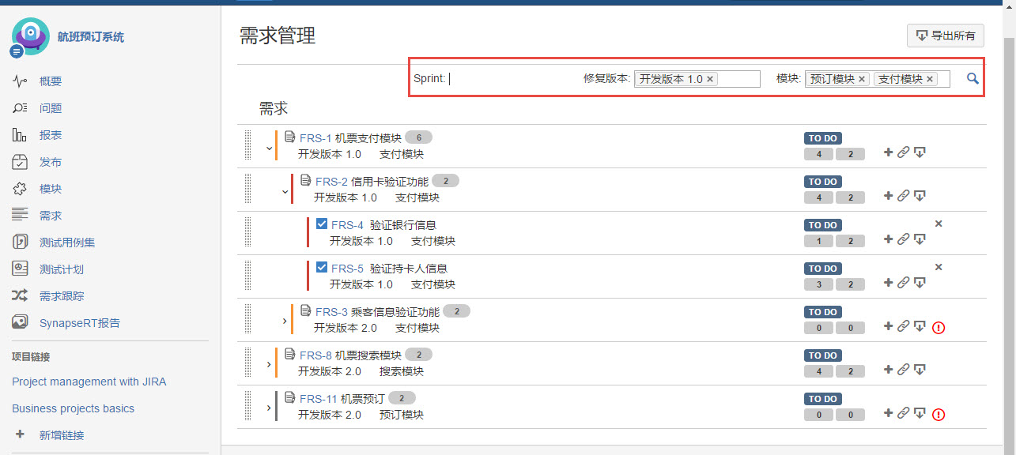
Task: Click the link icon on FRS-1 row
Action: (903, 152)
